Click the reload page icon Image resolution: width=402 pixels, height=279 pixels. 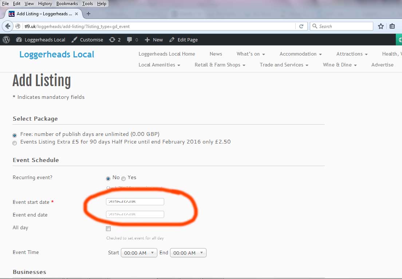point(301,26)
